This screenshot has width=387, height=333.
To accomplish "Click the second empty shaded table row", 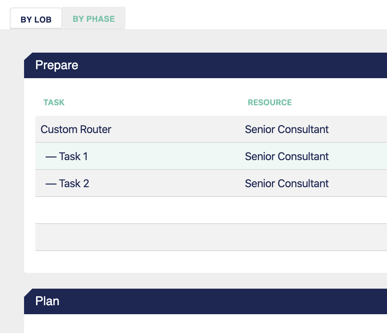I will click(211, 238).
